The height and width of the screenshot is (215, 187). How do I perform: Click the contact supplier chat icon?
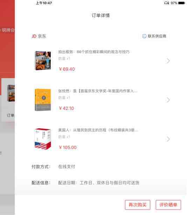(144, 36)
